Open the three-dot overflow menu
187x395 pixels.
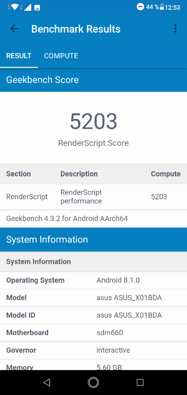175,29
